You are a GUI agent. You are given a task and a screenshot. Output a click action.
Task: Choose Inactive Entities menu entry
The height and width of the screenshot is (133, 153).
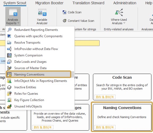[40, 87]
